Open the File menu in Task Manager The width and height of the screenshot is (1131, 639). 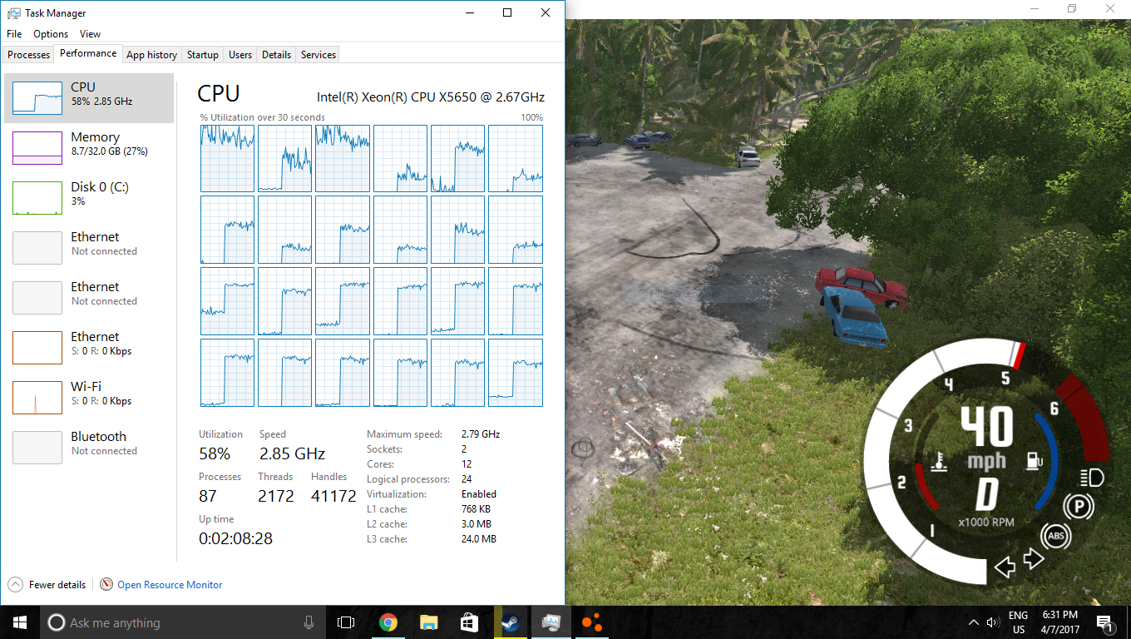(x=14, y=34)
